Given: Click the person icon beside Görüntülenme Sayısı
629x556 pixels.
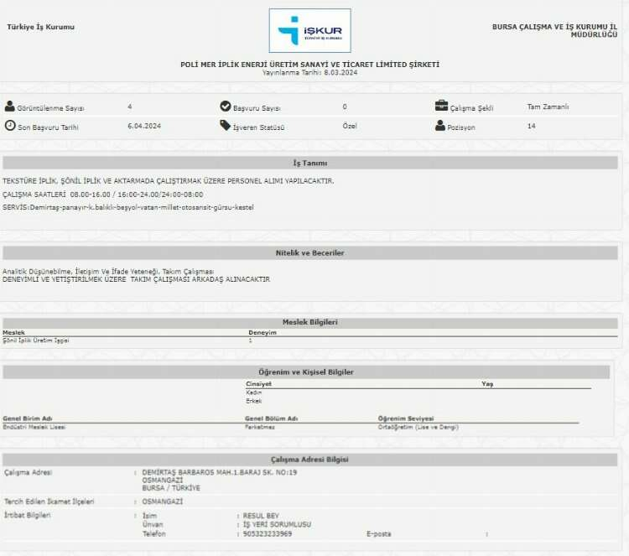Looking at the screenshot, I should pyautogui.click(x=10, y=107).
